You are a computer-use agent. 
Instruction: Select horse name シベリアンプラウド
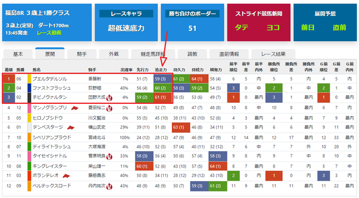point(52,137)
